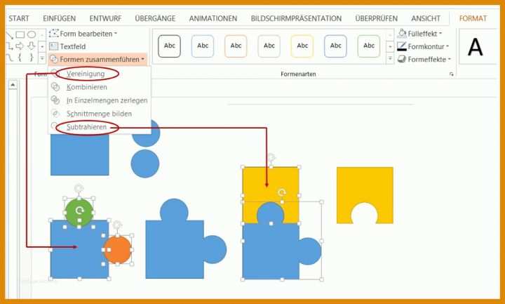Image resolution: width=505 pixels, height=304 pixels.
Task: Select the orange circle on the slide
Action: (x=118, y=250)
